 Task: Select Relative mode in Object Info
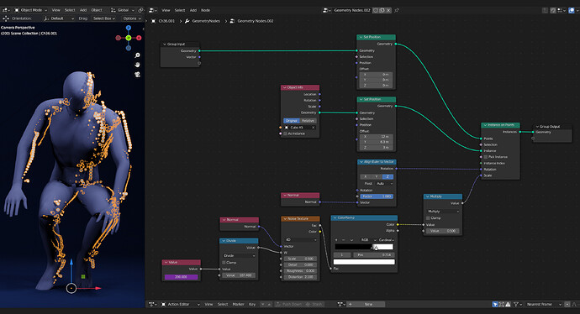tap(308, 121)
